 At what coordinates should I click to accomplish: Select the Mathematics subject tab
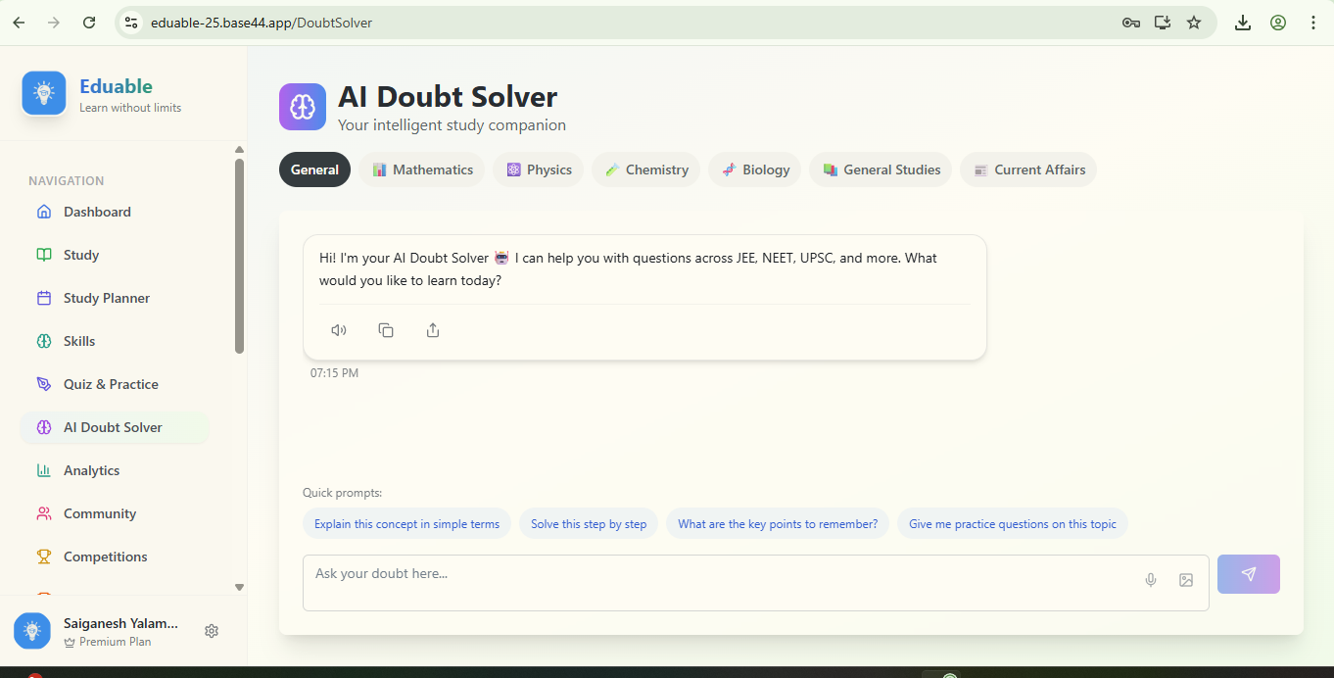click(x=422, y=169)
